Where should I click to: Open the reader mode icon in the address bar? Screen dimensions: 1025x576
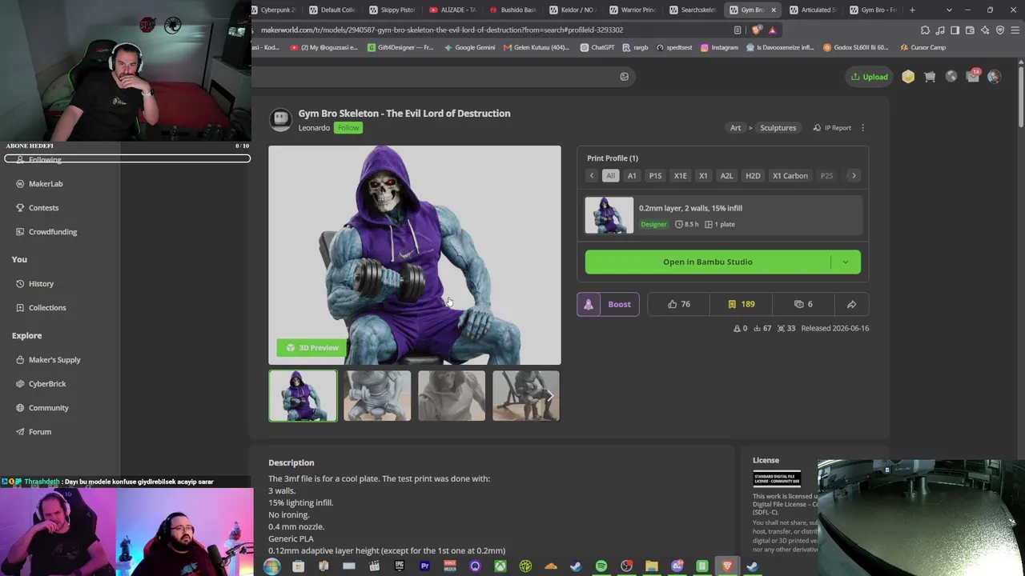pos(738,30)
